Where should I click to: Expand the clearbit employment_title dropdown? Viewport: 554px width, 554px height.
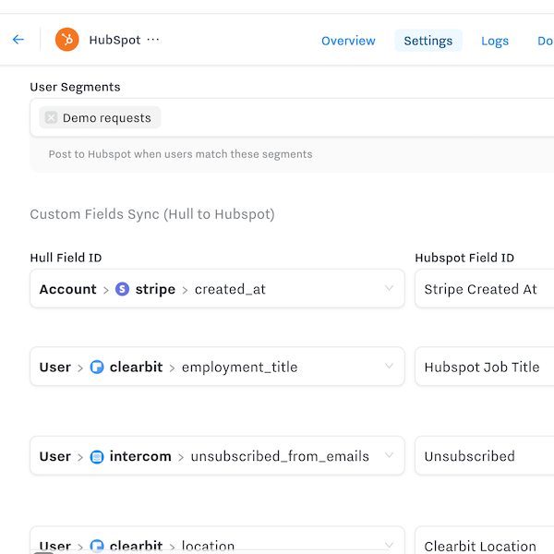(x=389, y=367)
